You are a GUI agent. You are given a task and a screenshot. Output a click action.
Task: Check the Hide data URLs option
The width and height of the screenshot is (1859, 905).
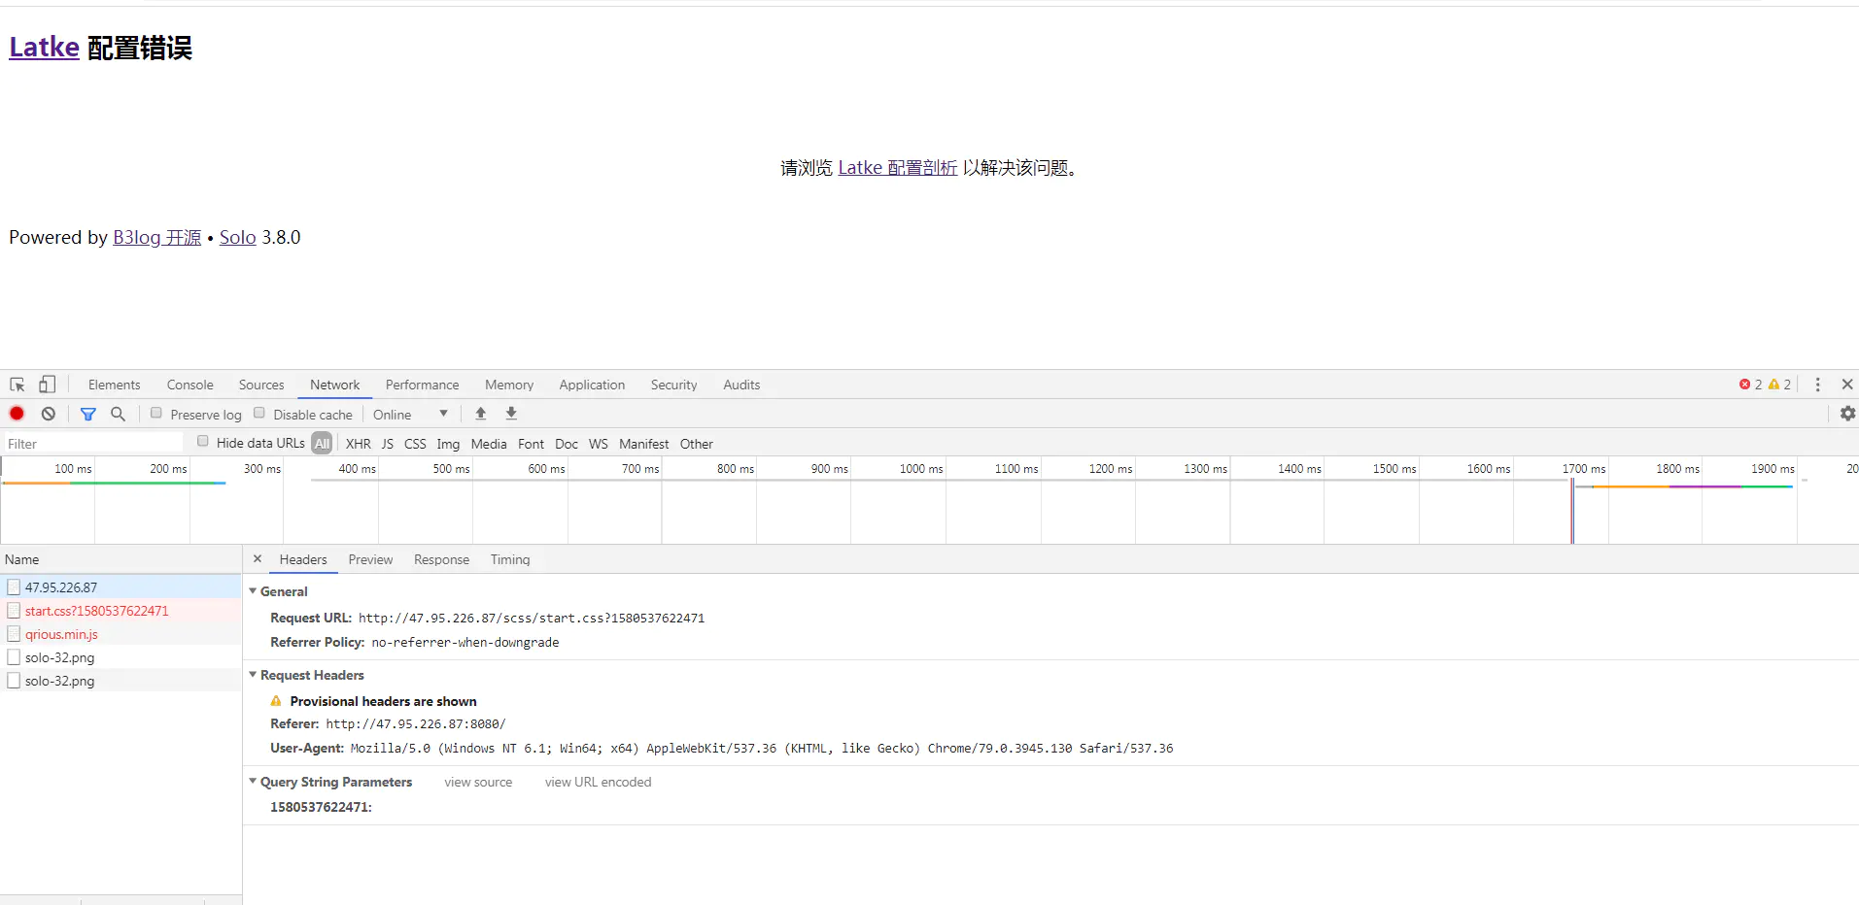(203, 442)
